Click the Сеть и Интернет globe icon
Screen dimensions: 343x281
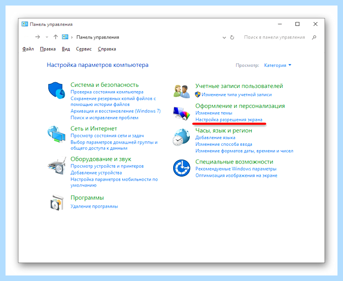[56, 134]
